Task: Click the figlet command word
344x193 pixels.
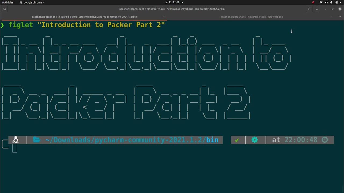Action: 21,25
